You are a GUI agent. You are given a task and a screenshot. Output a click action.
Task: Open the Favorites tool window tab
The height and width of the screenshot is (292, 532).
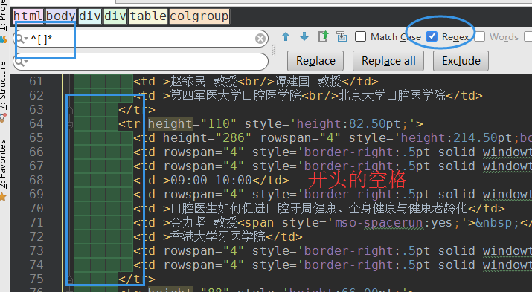coord(4,169)
